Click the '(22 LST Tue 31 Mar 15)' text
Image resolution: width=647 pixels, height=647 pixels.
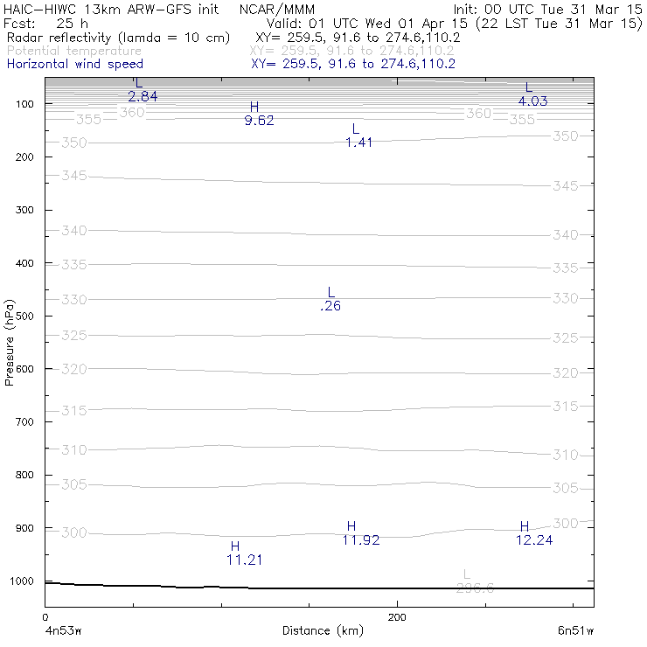pos(559,24)
